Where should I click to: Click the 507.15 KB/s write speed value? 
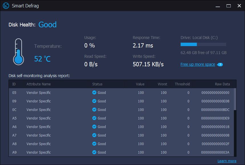pos(148,64)
